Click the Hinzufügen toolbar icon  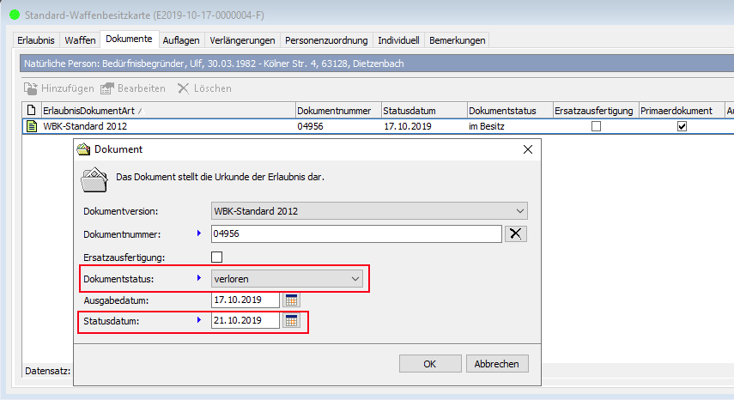(31, 88)
